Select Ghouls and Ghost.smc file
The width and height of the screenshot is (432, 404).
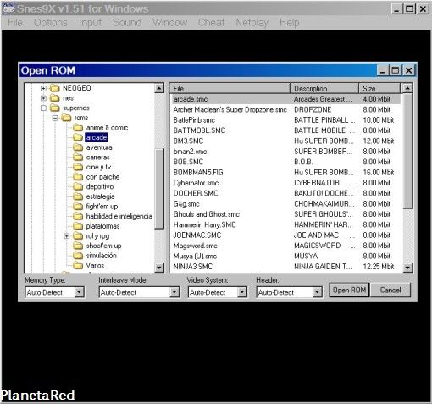(285, 214)
